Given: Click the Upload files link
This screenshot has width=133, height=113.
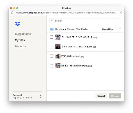Looking at the screenshot, I should point(107,29).
